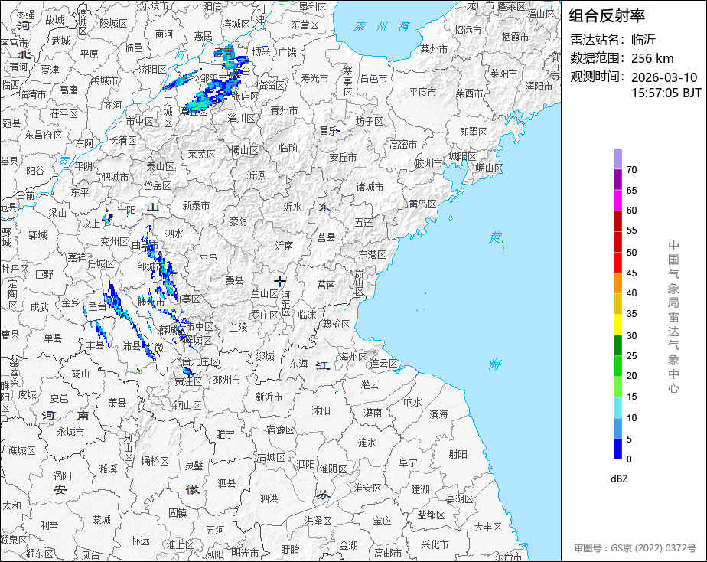Click the 临朐 map label
This screenshot has height=562, width=707.
(x=288, y=148)
